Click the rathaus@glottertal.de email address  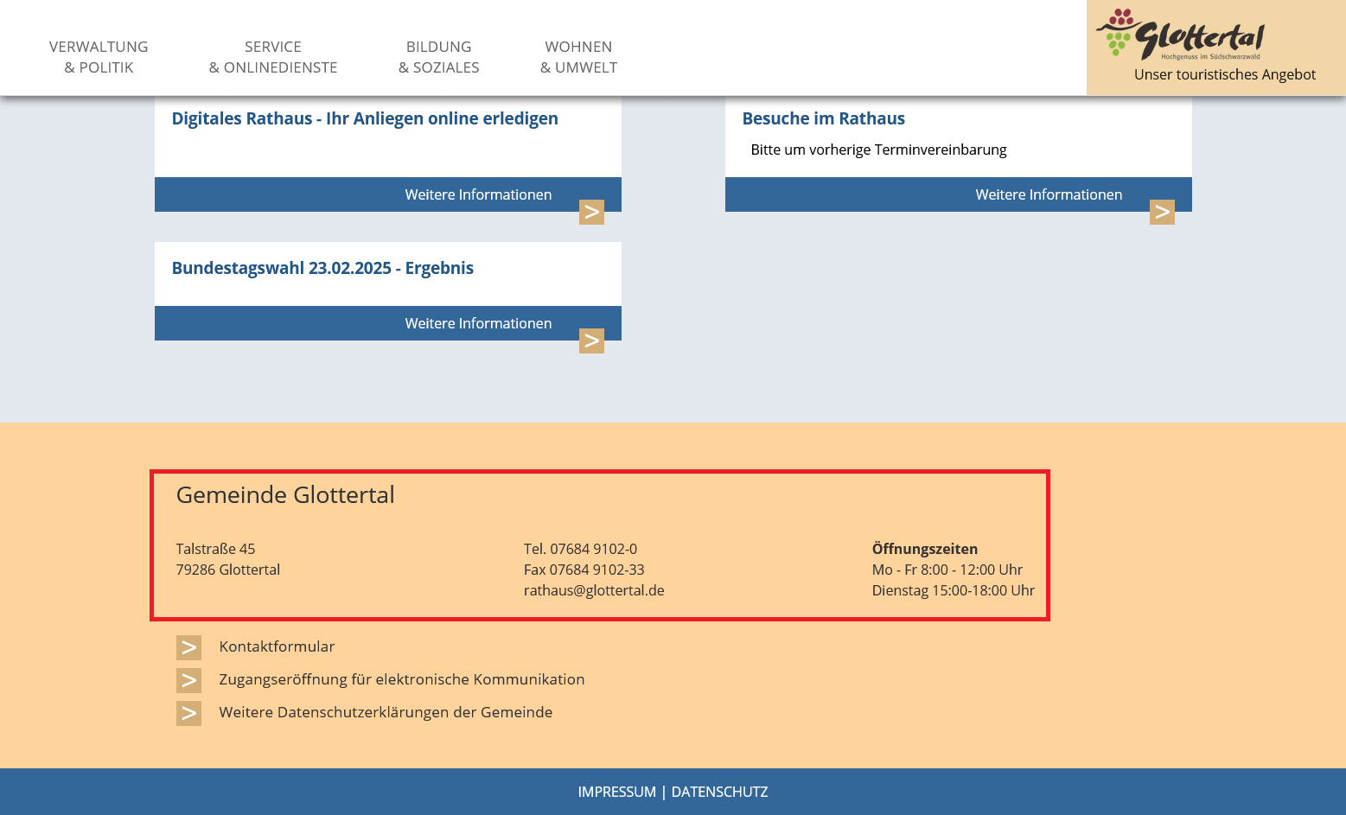coord(594,590)
